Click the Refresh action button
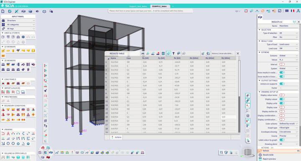The height and width of the screenshot is (161, 301). point(279,151)
